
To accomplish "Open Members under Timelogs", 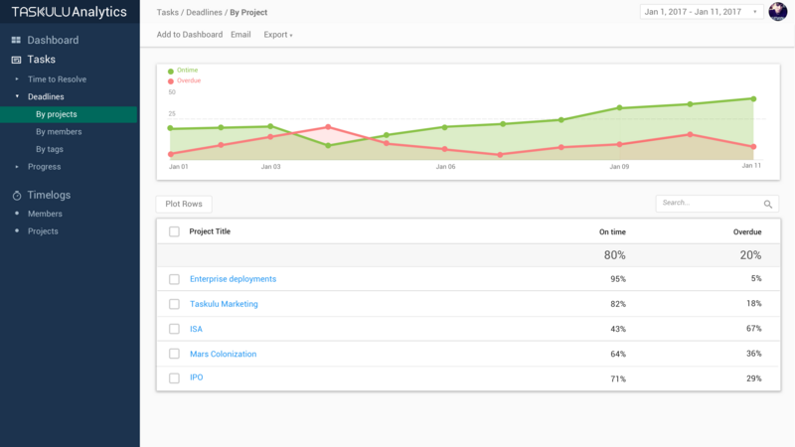I will pyautogui.click(x=45, y=214).
